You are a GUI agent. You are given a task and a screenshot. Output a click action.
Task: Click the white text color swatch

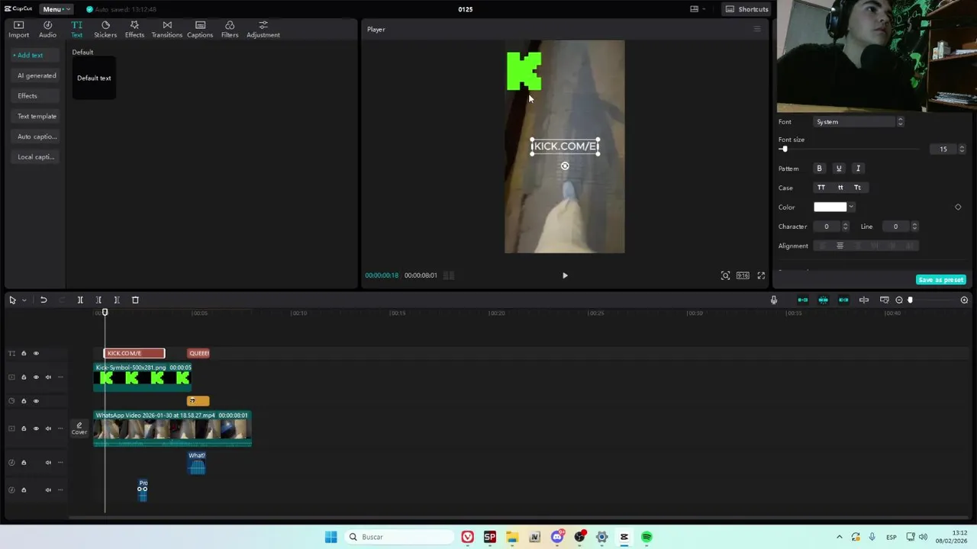(830, 207)
